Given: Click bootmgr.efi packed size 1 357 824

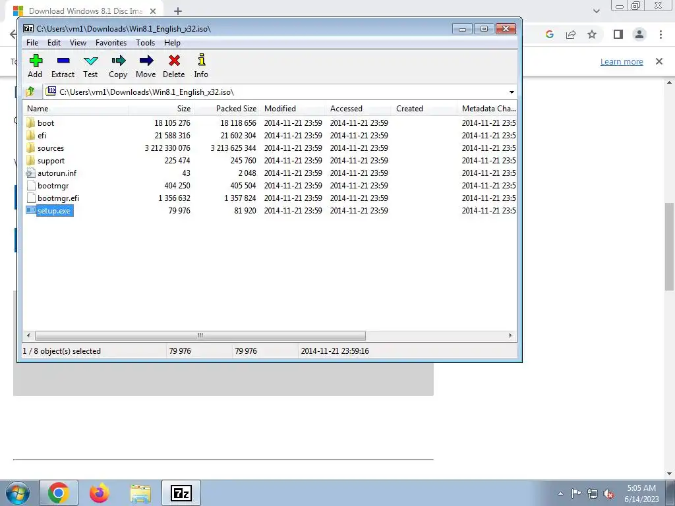Looking at the screenshot, I should 240,198.
